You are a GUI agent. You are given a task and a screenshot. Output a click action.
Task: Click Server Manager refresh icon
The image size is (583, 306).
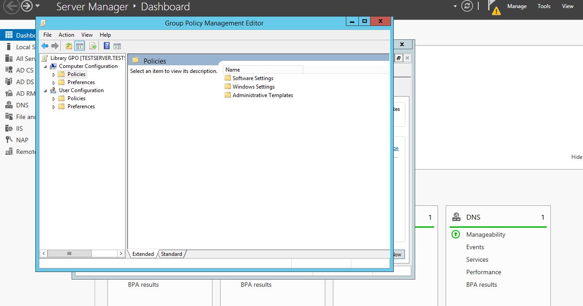pyautogui.click(x=467, y=6)
